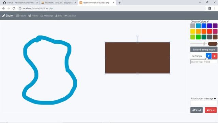Click the brush size slider handle
This screenshot has height=123, width=218.
(204, 44)
